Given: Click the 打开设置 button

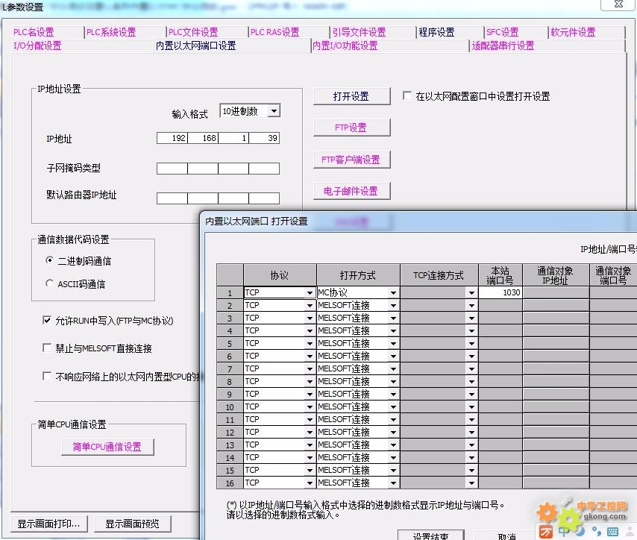Looking at the screenshot, I should 351,96.
